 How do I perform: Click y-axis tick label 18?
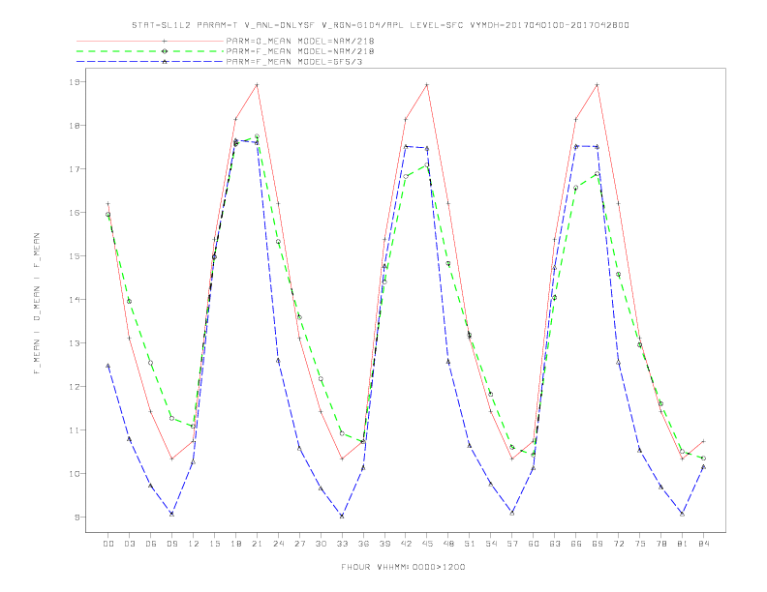coord(74,126)
